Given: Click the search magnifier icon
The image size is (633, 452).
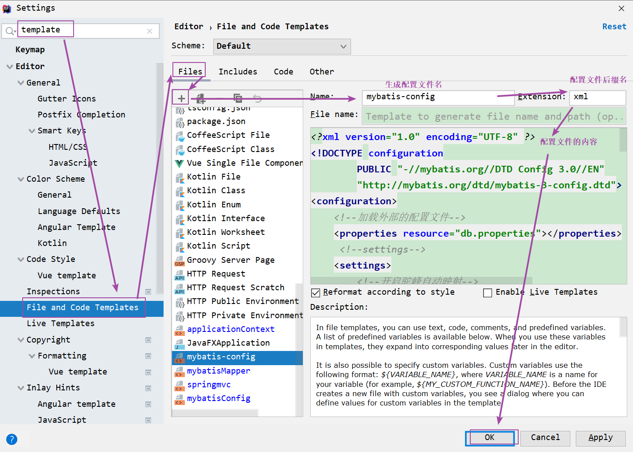Looking at the screenshot, I should [x=10, y=31].
